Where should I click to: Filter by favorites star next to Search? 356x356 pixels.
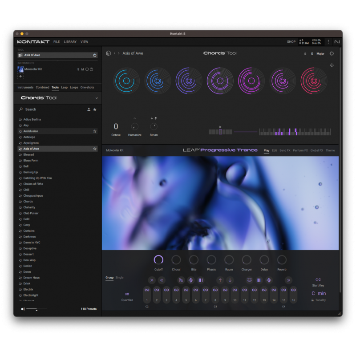click(95, 109)
